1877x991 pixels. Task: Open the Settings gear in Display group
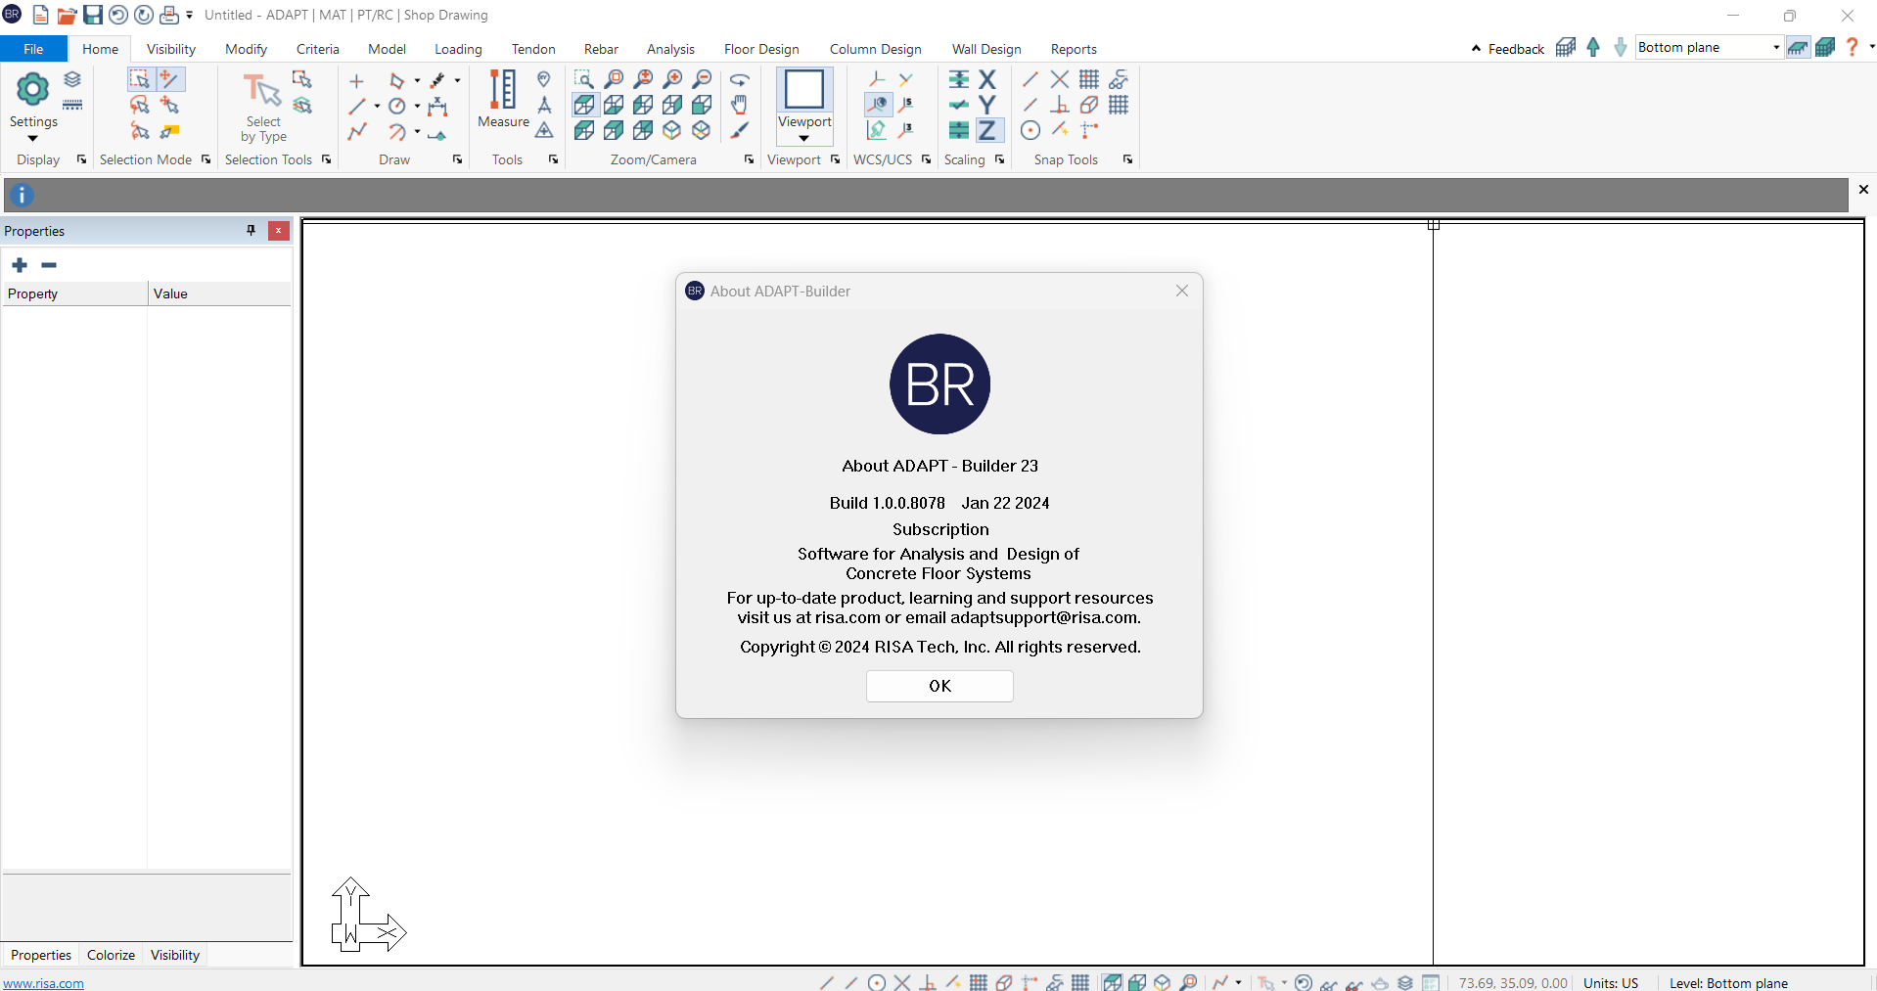pyautogui.click(x=32, y=90)
